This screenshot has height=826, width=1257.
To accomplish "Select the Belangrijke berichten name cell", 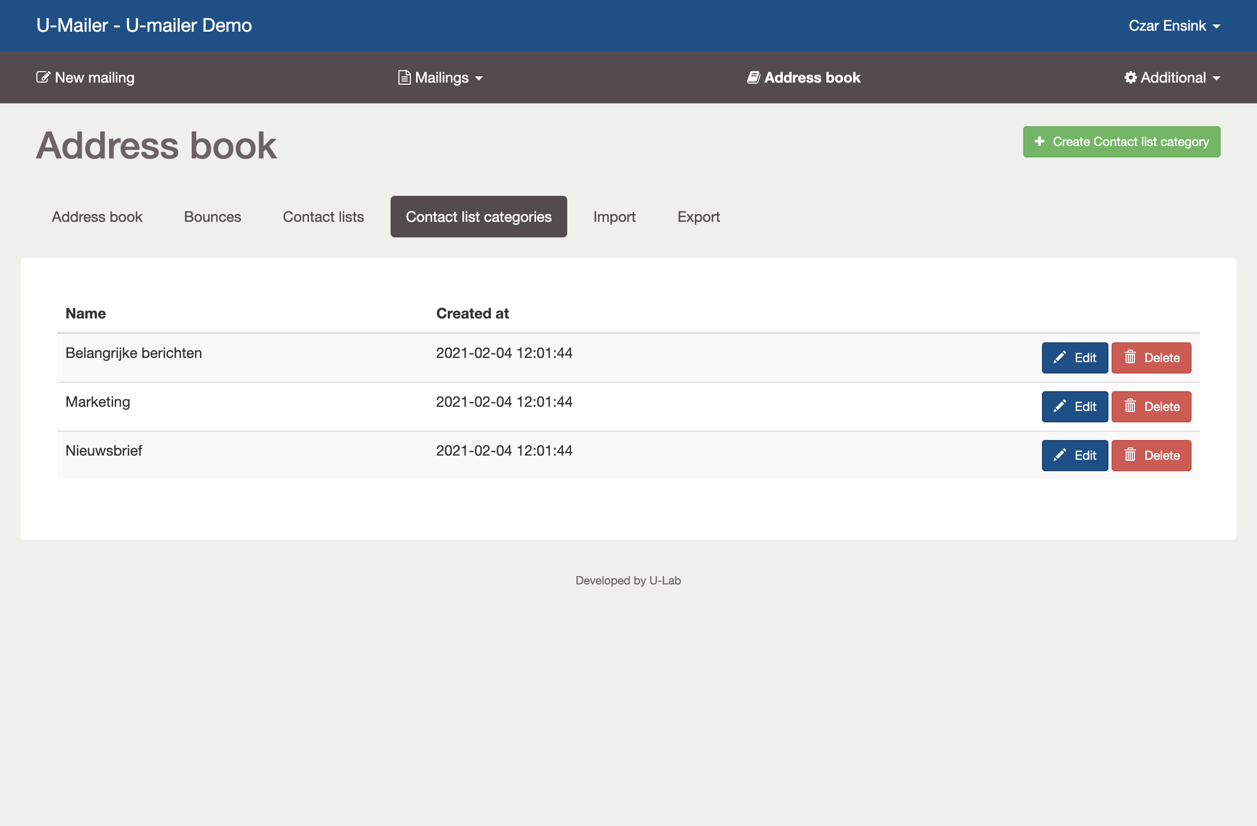I will click(133, 353).
